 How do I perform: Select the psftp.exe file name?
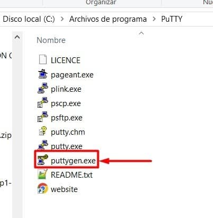tap(67, 118)
